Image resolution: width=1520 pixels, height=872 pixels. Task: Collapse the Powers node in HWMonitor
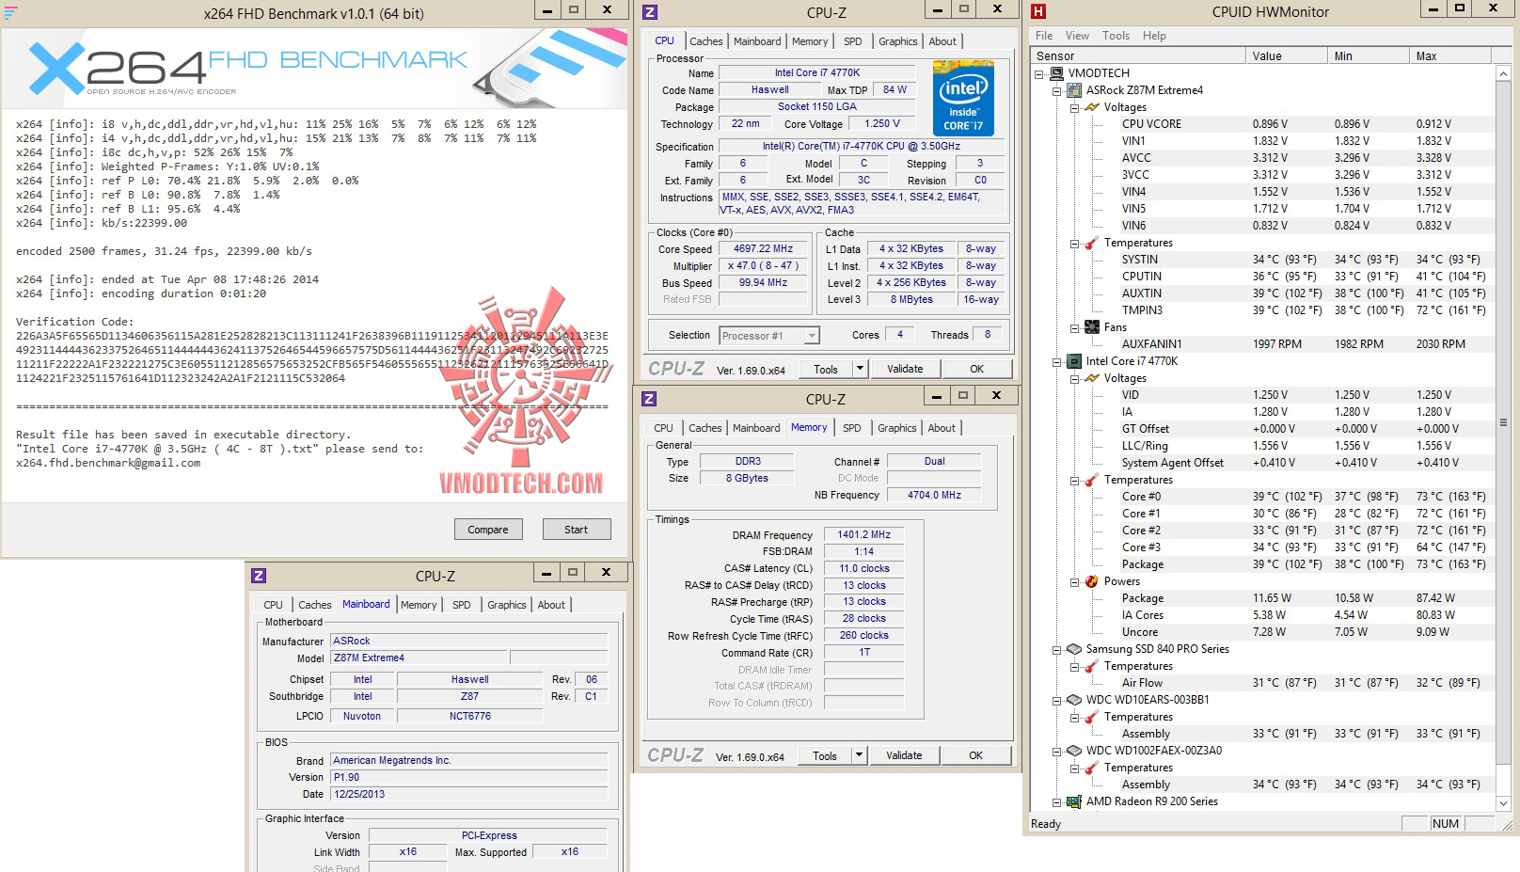coord(1074,581)
